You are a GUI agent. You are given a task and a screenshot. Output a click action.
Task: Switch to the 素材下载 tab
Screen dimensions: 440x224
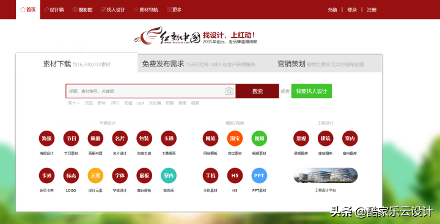[x=76, y=64]
